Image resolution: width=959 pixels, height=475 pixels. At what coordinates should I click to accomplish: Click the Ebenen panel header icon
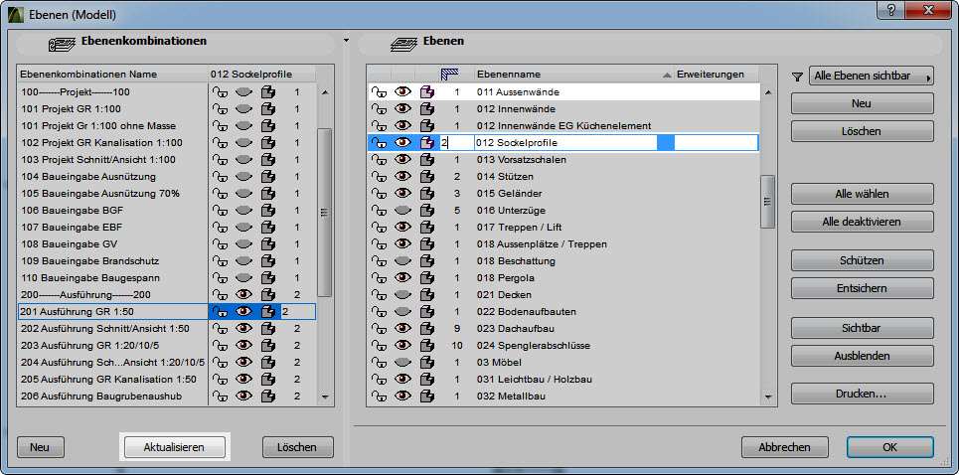[x=403, y=43]
